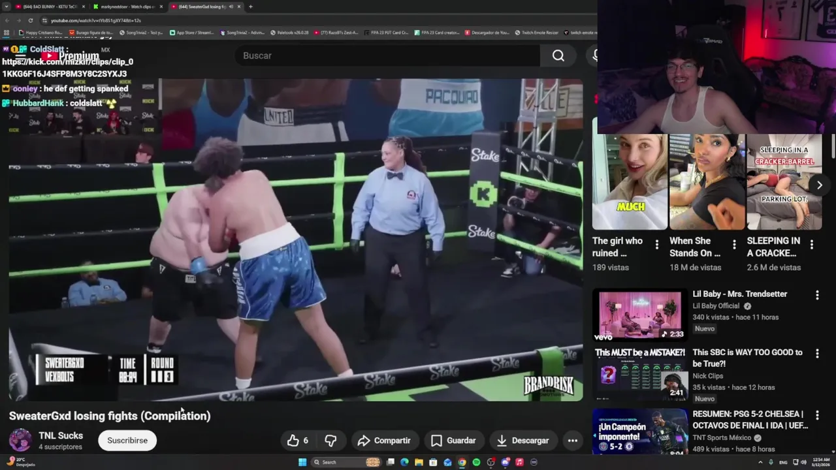Click the YouTube search magnifier button
The image size is (836, 470).
tap(558, 55)
